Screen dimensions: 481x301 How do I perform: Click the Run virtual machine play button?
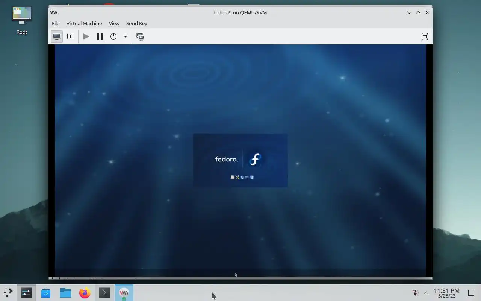(86, 36)
